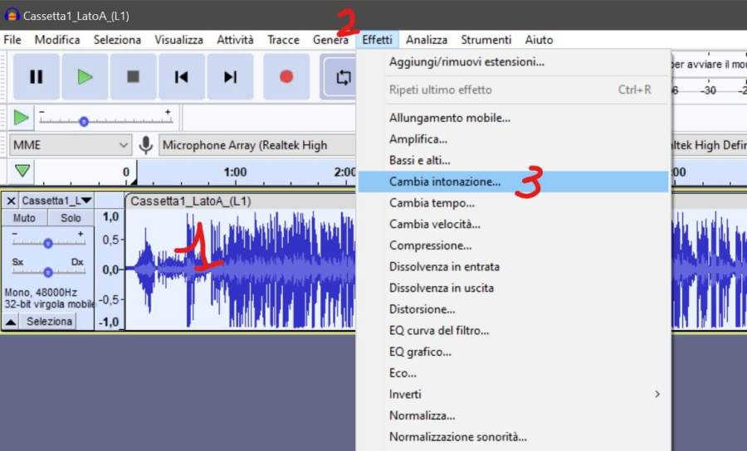Choose the Amplifica effect
747x451 pixels.
[x=418, y=139]
